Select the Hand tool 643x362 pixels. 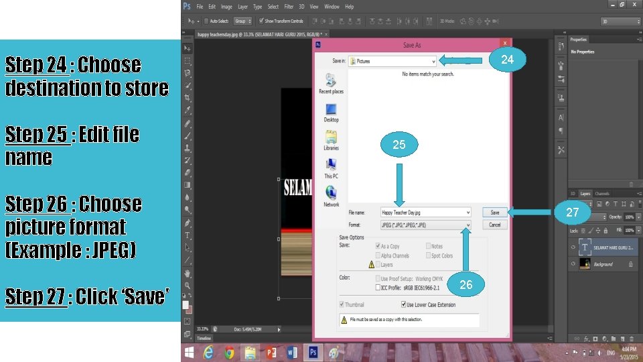(188, 273)
